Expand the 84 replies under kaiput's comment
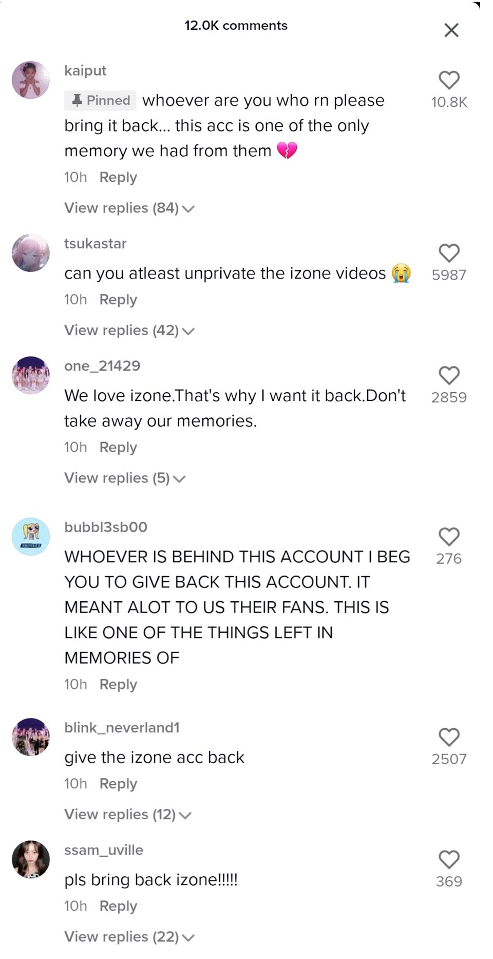 129,208
